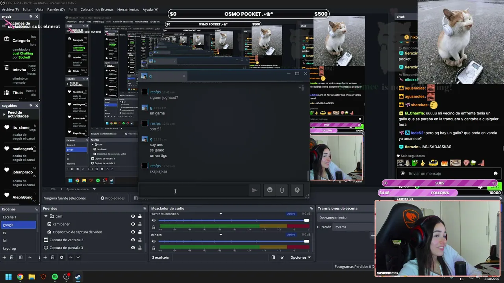Open scene filters icon in Escenas panel

point(20,257)
